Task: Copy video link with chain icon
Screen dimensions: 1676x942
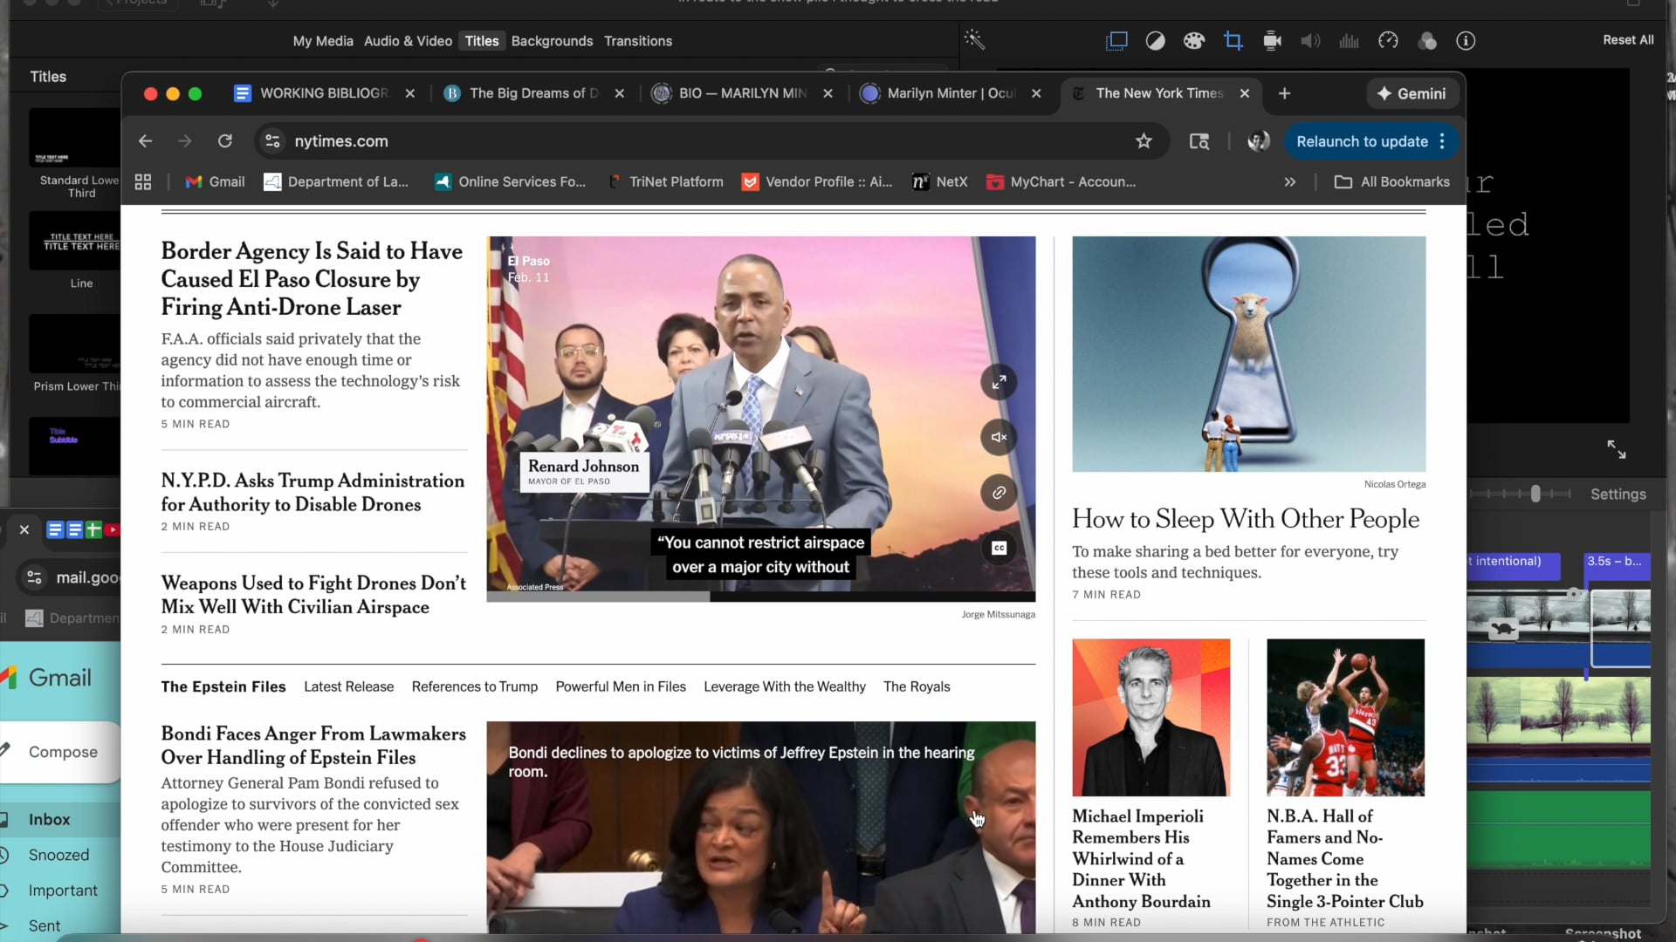Action: click(x=999, y=493)
